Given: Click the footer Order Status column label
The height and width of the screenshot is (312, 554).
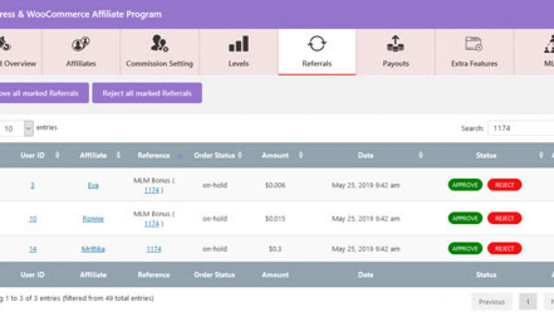Looking at the screenshot, I should tap(214, 275).
